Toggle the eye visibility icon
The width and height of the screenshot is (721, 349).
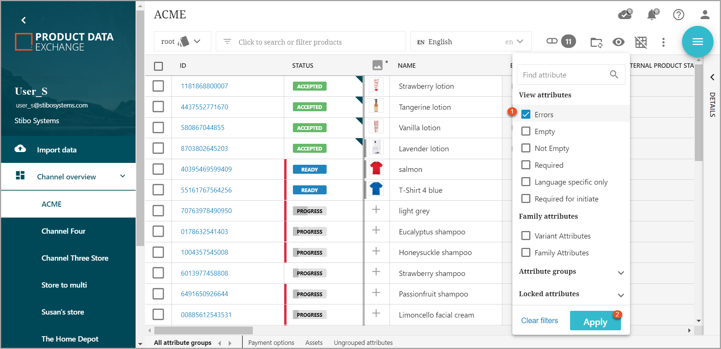tap(618, 42)
